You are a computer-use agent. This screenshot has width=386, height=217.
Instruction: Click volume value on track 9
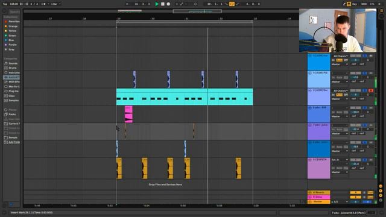point(355,164)
